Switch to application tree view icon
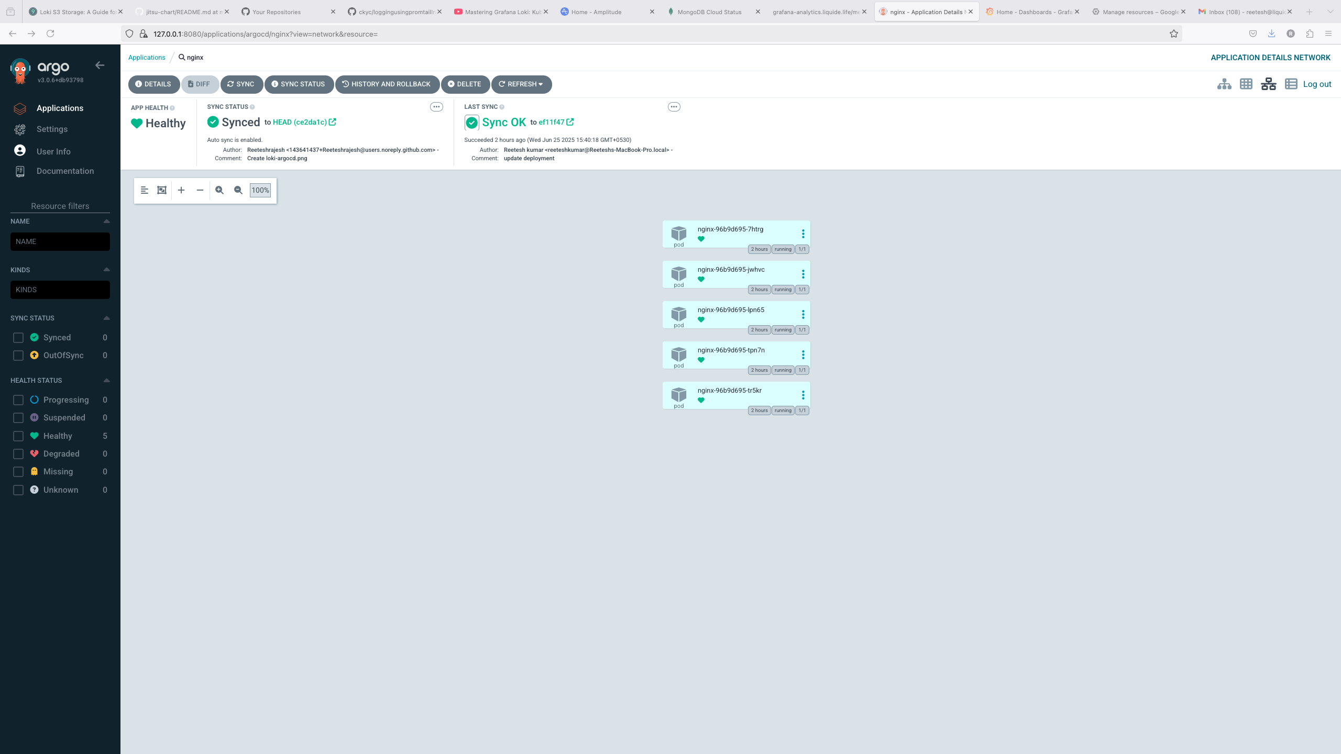Viewport: 1341px width, 754px height. tap(1224, 84)
